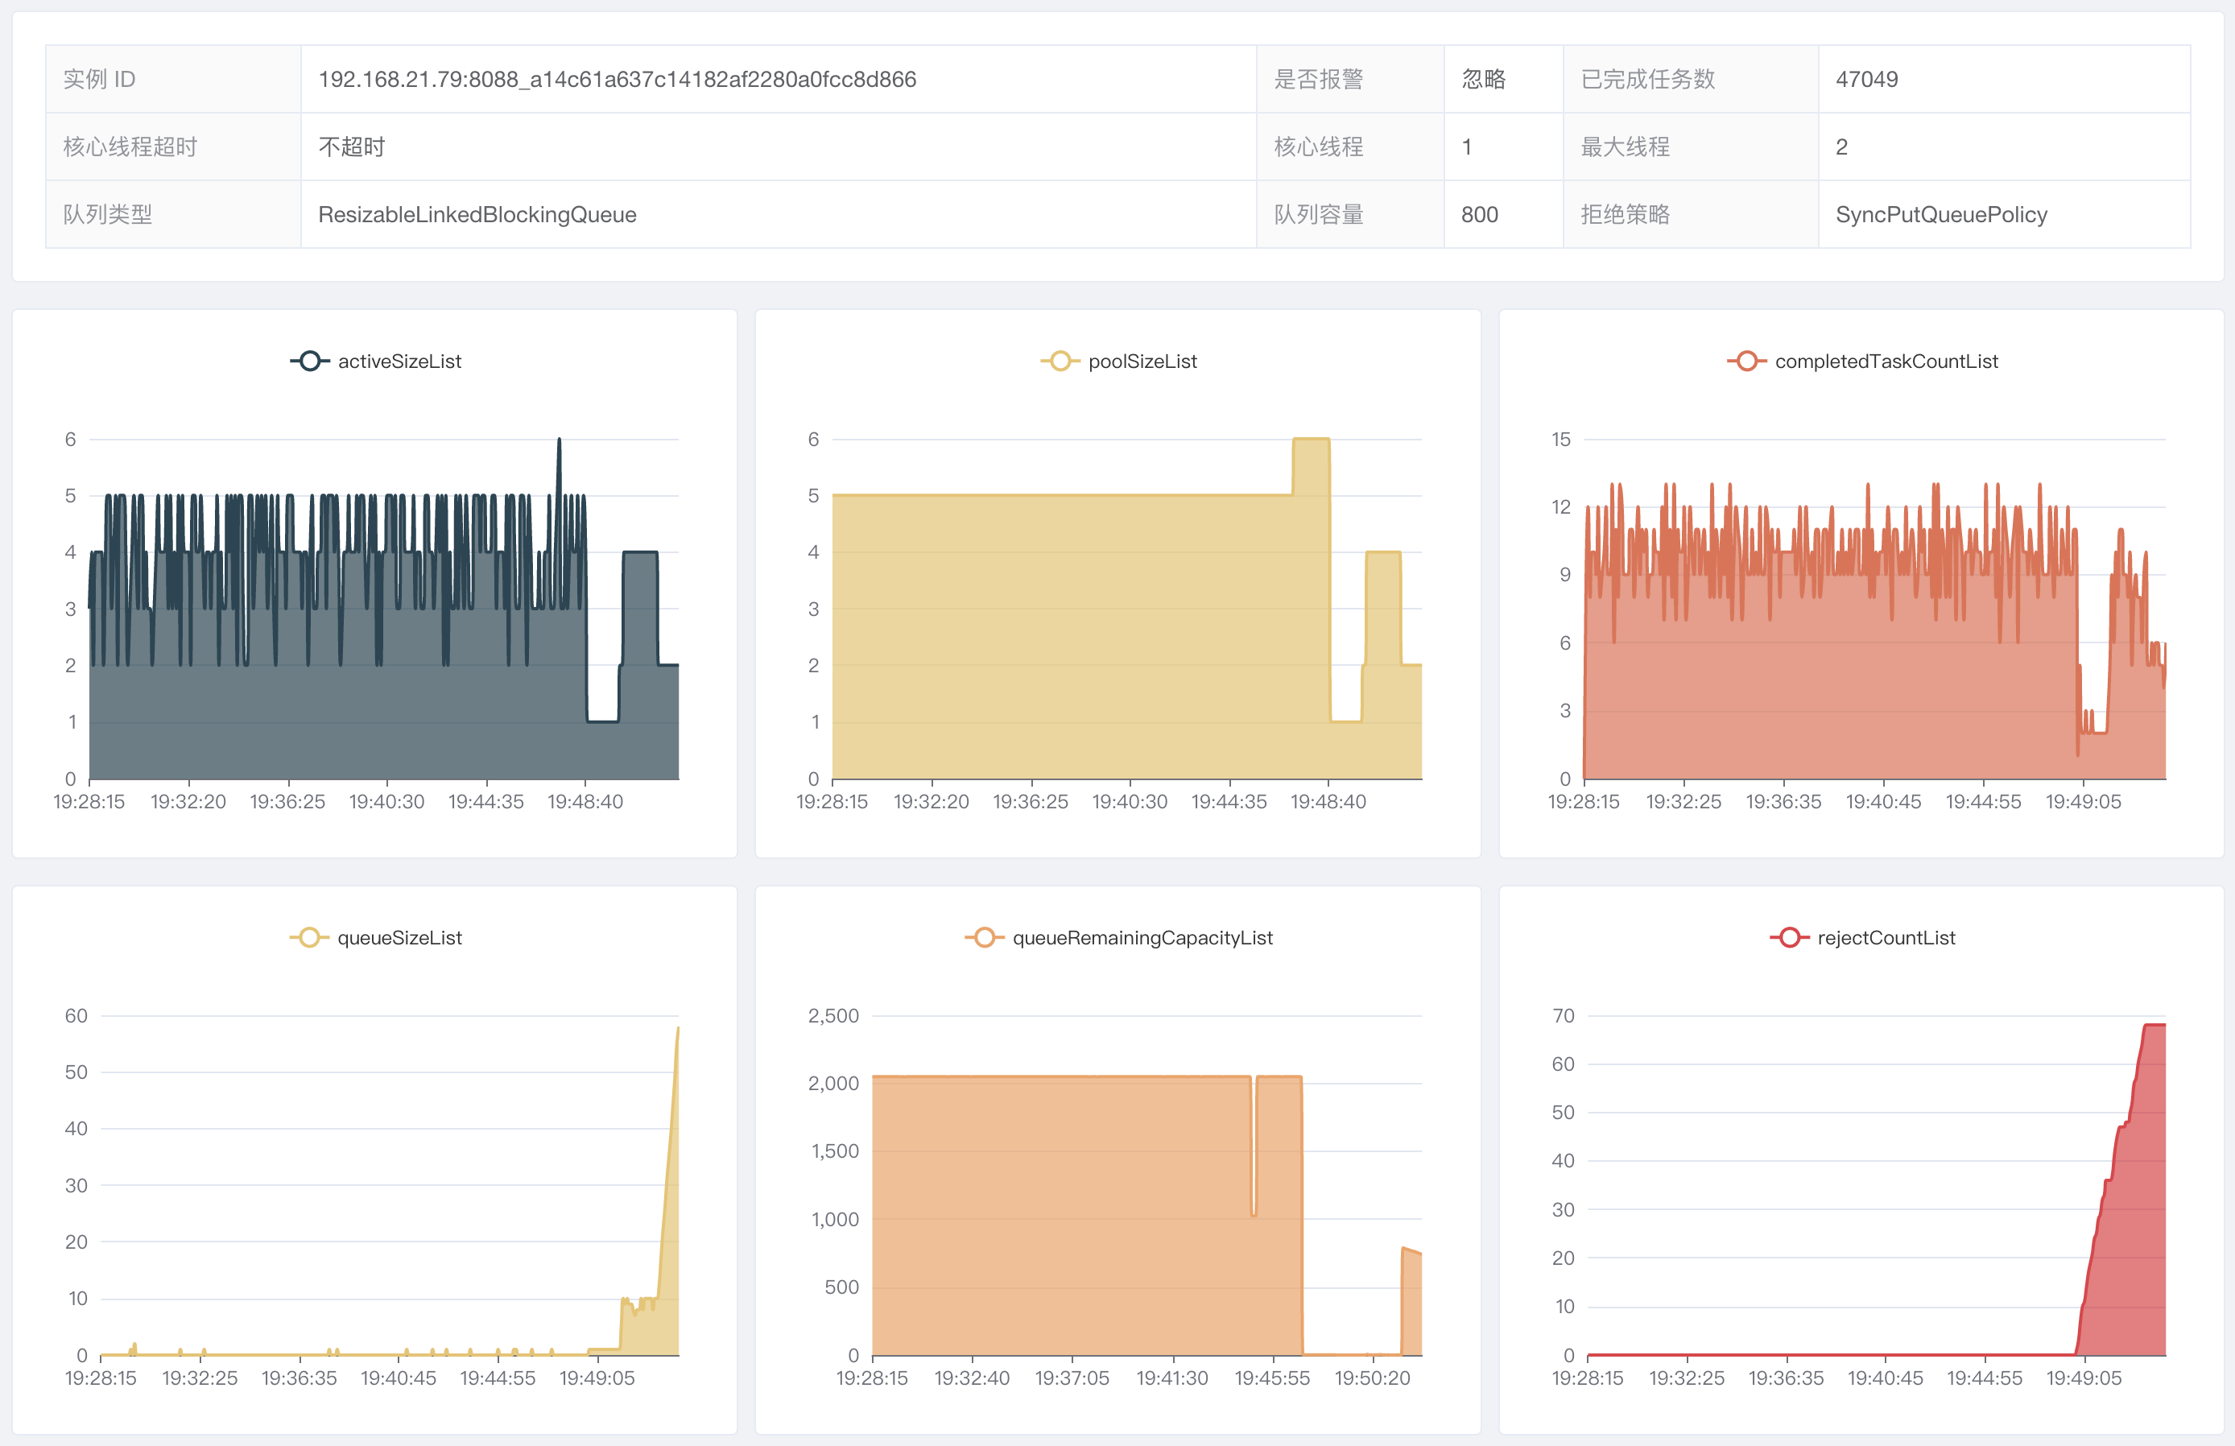Screen dimensions: 2235x1446
Task: Click the 19:40:30 tick on poolSizeList chart
Action: (x=1130, y=802)
